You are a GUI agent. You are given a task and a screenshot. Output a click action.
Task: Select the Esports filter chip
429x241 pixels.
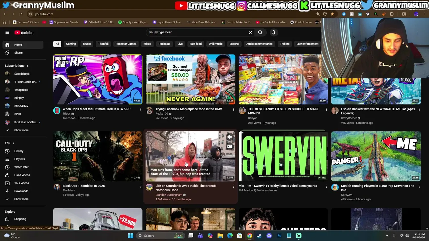pos(234,44)
